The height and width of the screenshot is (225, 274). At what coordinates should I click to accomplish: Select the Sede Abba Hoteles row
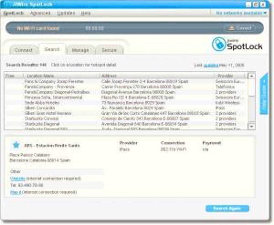(x=126, y=103)
